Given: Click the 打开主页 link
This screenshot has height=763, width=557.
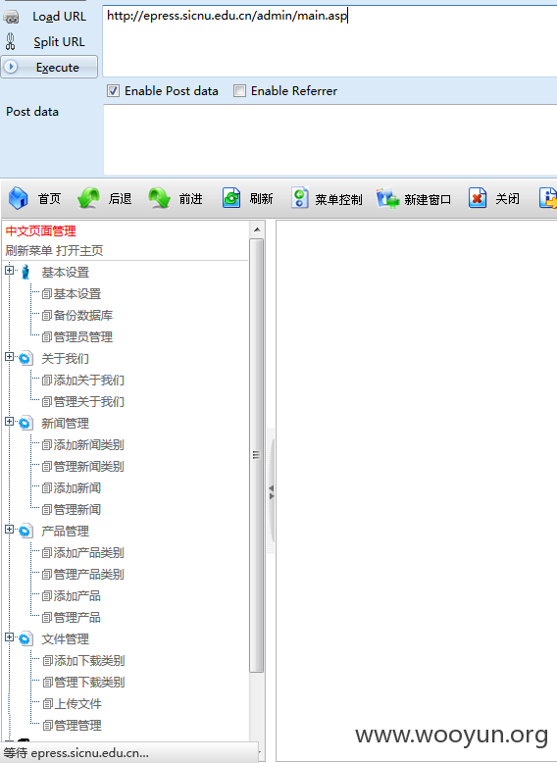Looking at the screenshot, I should coord(79,251).
